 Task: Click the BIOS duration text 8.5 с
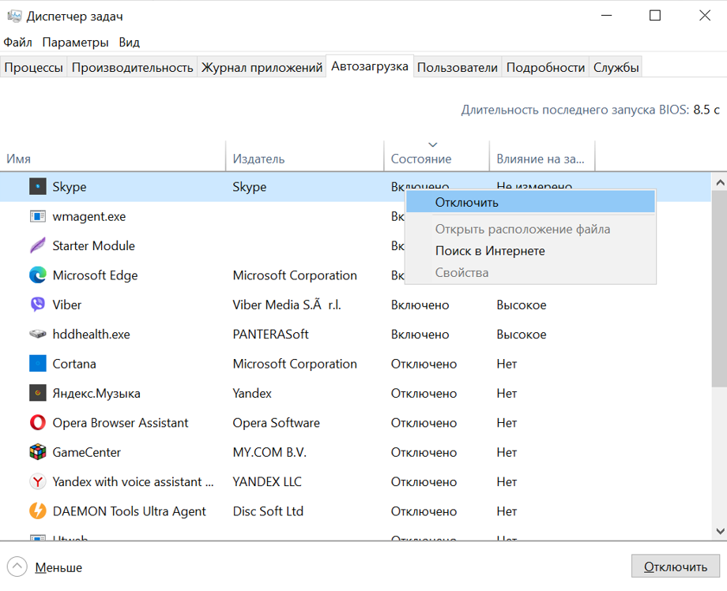[706, 110]
